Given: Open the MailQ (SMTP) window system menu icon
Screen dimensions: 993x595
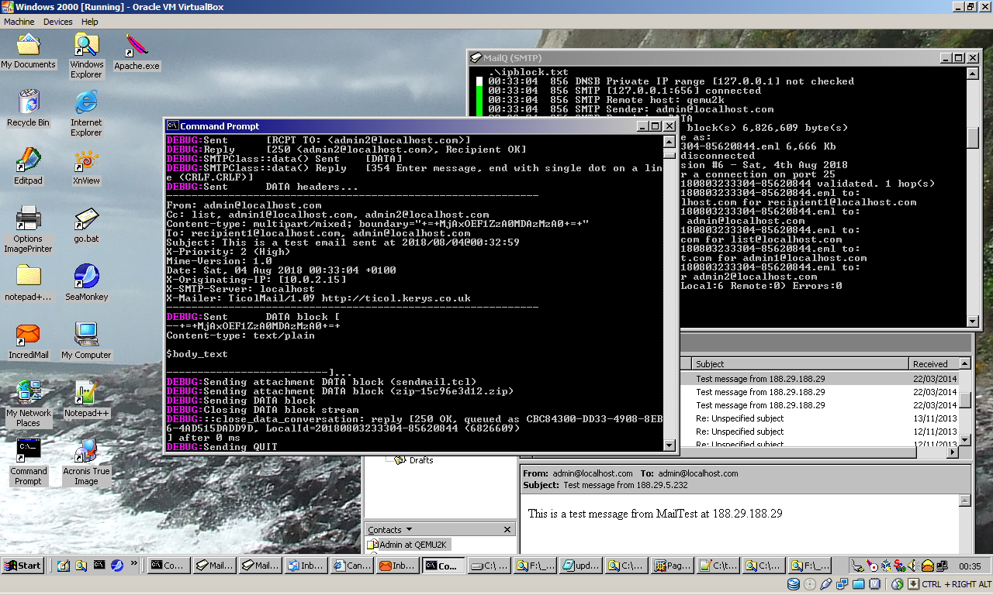Looking at the screenshot, I should pos(476,58).
